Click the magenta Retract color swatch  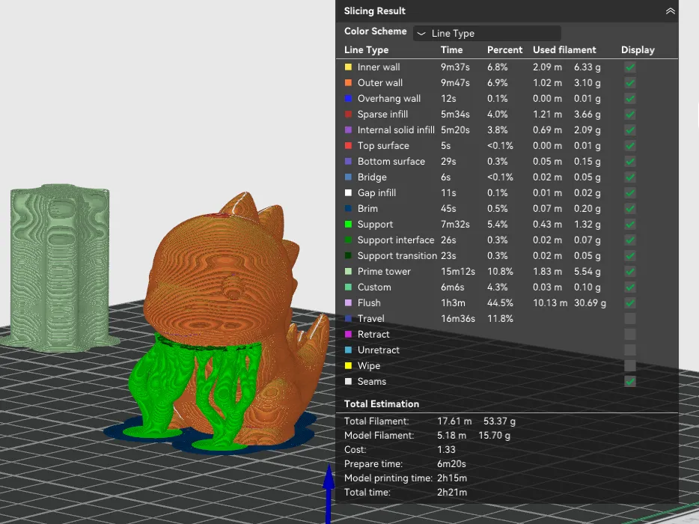tap(348, 334)
